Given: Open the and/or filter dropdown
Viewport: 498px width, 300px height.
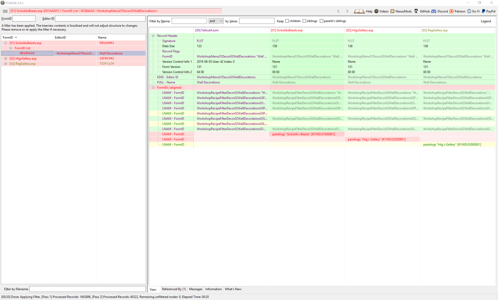Looking at the screenshot, I should tap(216, 21).
